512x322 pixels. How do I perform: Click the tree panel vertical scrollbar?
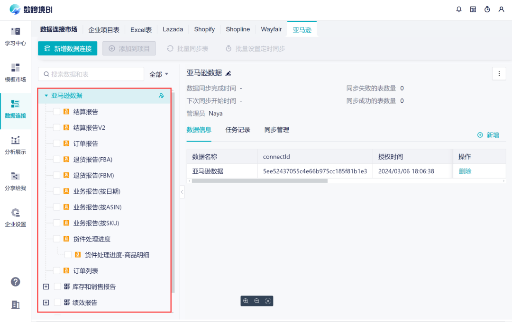(173, 192)
